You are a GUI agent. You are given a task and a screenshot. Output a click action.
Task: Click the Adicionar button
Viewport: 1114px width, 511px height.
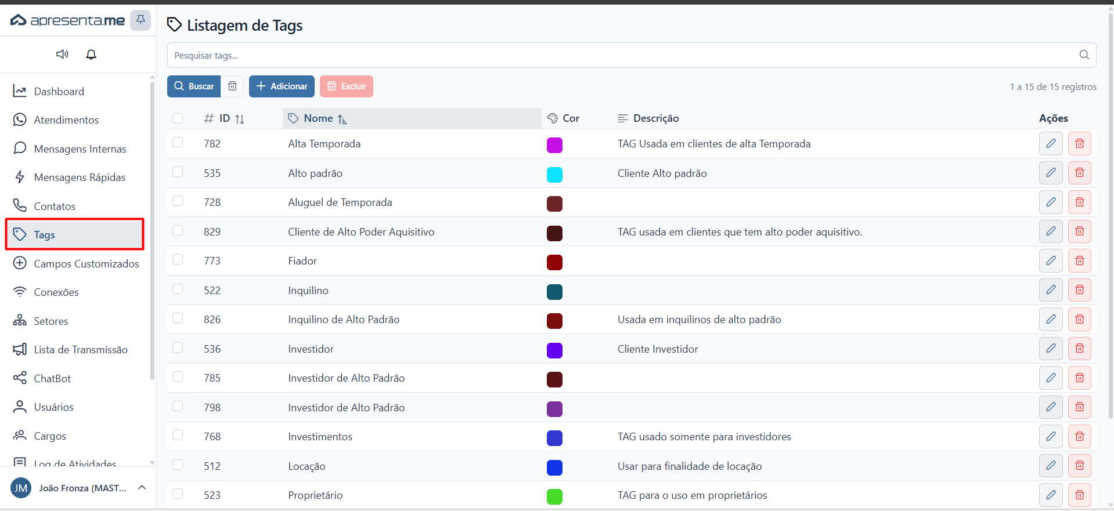tap(282, 86)
